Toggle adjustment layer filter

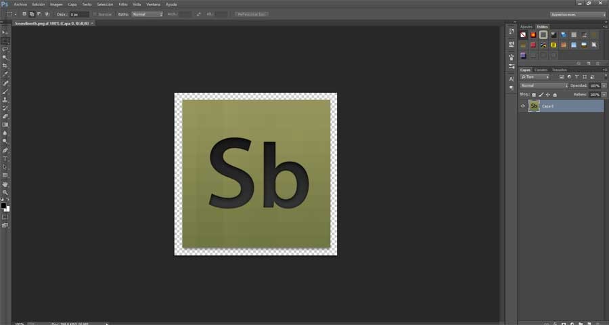(569, 77)
